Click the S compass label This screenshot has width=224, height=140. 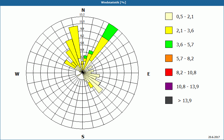pyautogui.click(x=83, y=137)
